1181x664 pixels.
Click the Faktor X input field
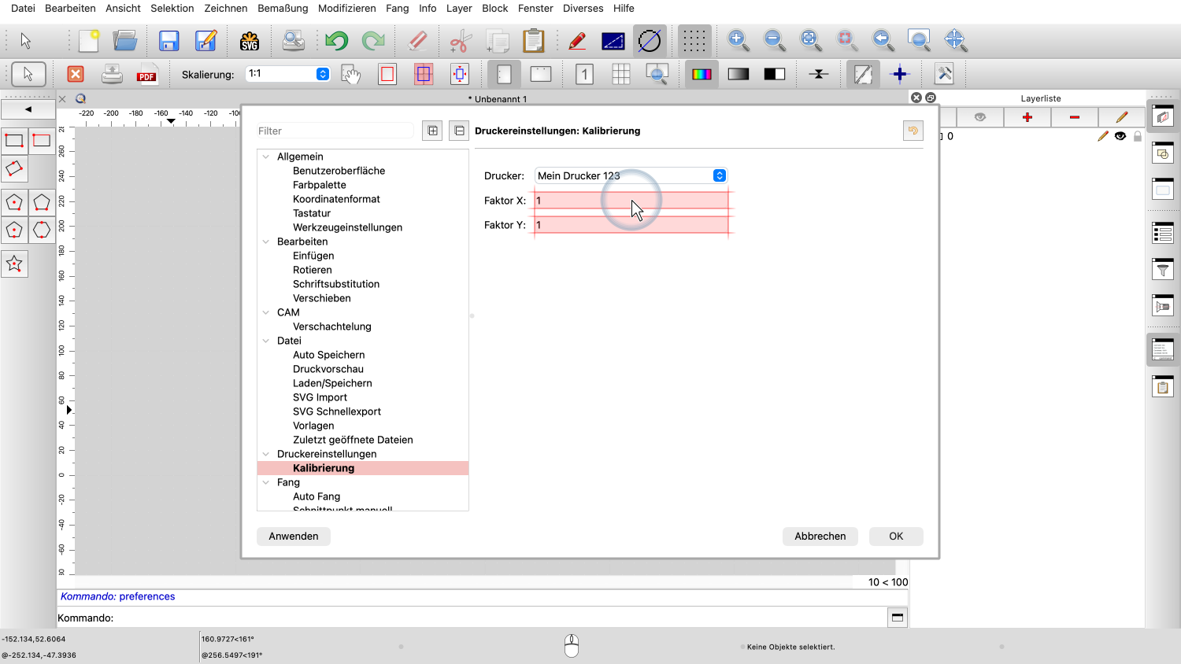tap(631, 201)
